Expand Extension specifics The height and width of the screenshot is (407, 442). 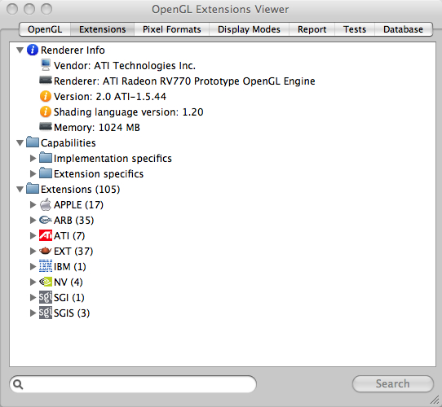point(33,173)
